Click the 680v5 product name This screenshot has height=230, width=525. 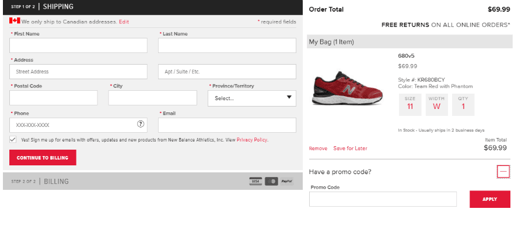pos(406,56)
